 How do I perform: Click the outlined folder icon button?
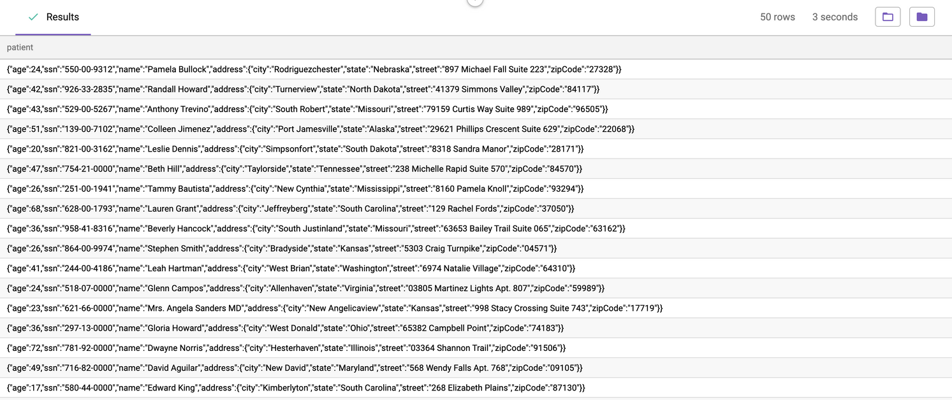click(888, 17)
